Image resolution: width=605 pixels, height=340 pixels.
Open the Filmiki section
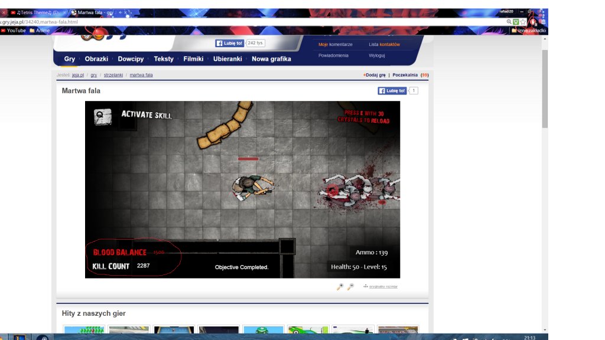(x=193, y=59)
